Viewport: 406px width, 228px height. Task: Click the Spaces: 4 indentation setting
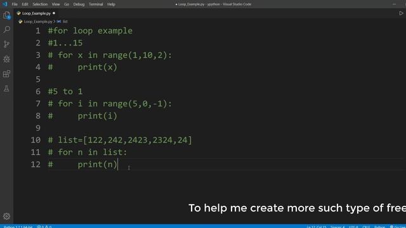tap(337, 227)
